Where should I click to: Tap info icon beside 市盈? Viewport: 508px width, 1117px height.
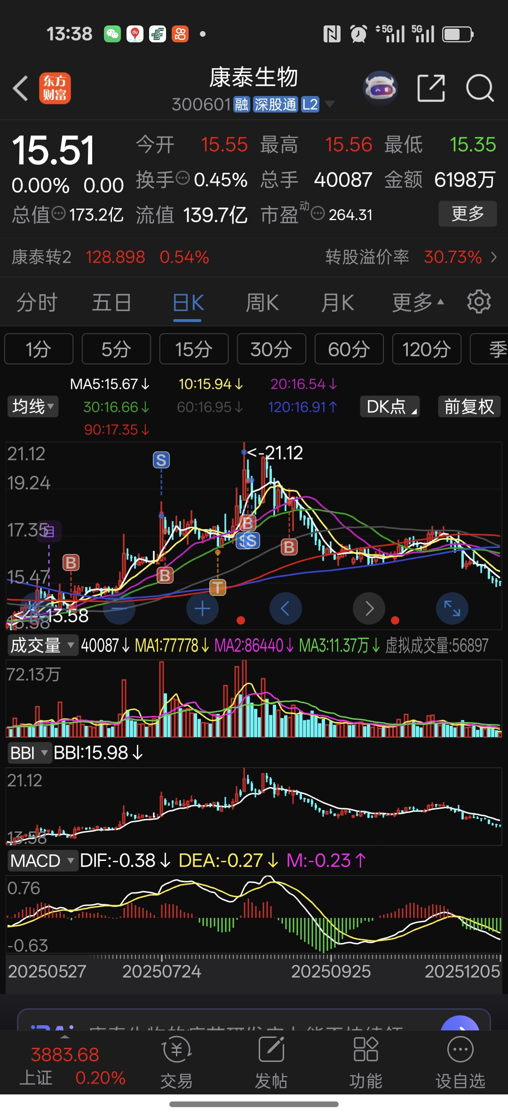pos(318,213)
